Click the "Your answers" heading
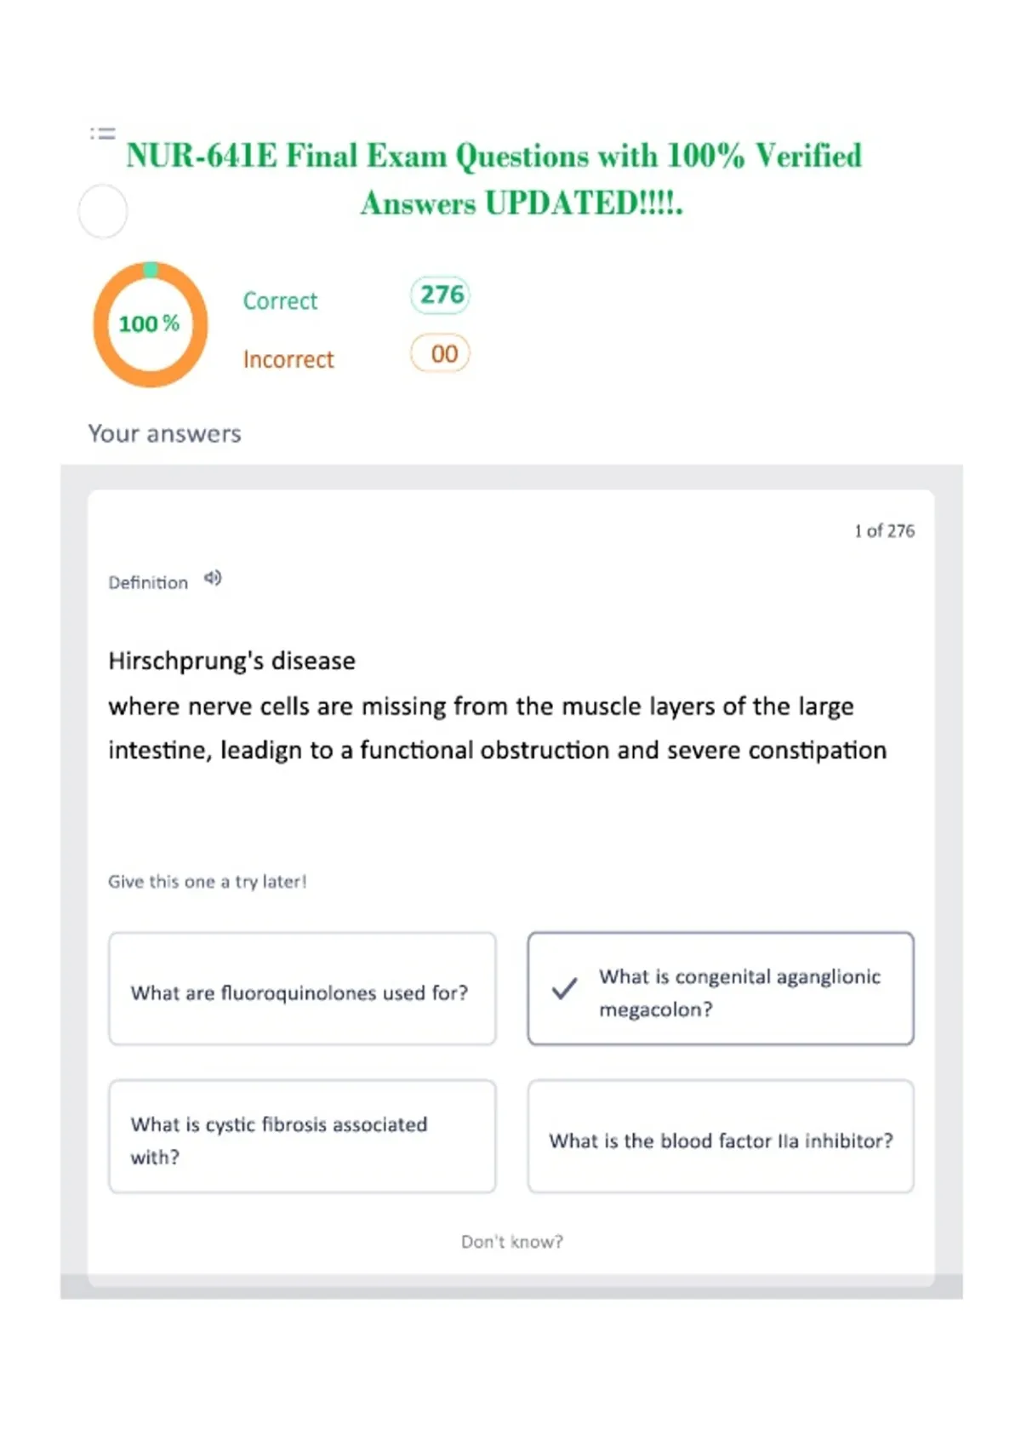 tap(165, 433)
